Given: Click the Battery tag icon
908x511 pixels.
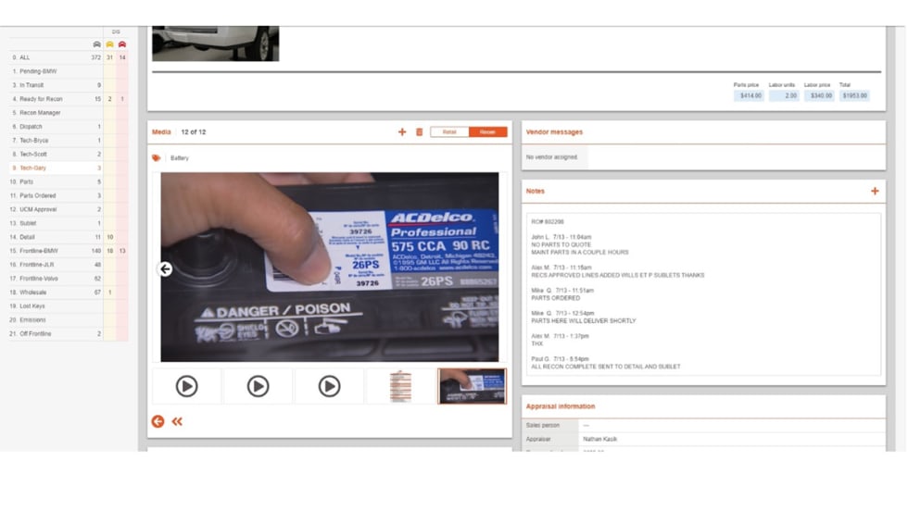Looking at the screenshot, I should (x=157, y=158).
